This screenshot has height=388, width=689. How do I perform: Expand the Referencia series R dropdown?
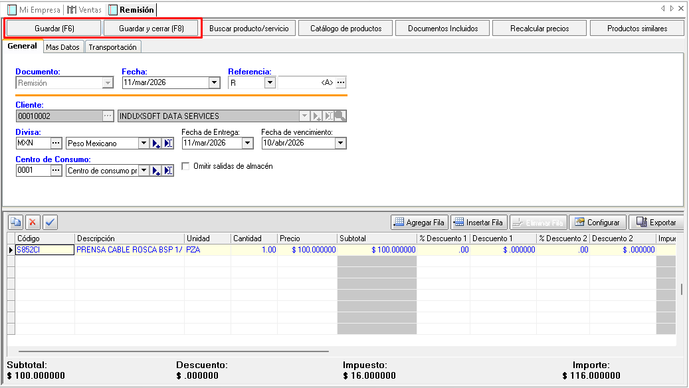tap(269, 83)
